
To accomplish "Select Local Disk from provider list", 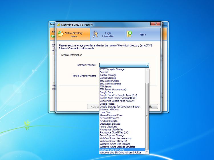I will (x=105, y=112).
